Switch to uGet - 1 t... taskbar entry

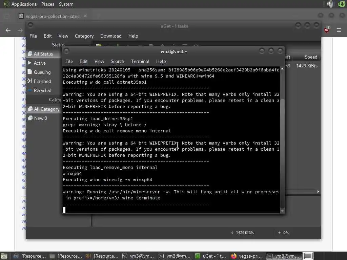[x=210, y=256]
